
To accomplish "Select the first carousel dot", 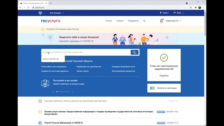I will 57,92.
